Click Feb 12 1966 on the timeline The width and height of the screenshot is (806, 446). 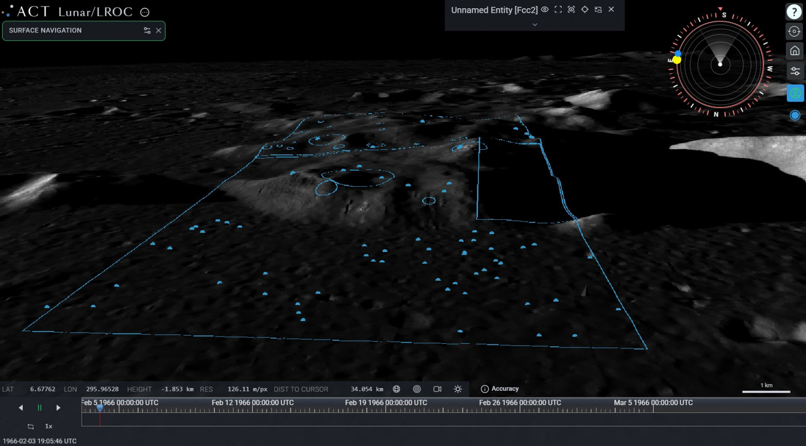coord(253,403)
